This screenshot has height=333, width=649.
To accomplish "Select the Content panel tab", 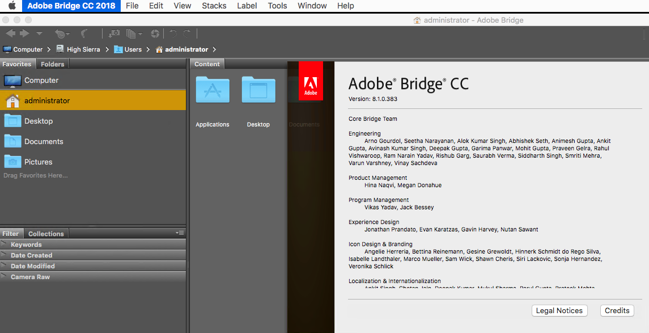I will [207, 64].
